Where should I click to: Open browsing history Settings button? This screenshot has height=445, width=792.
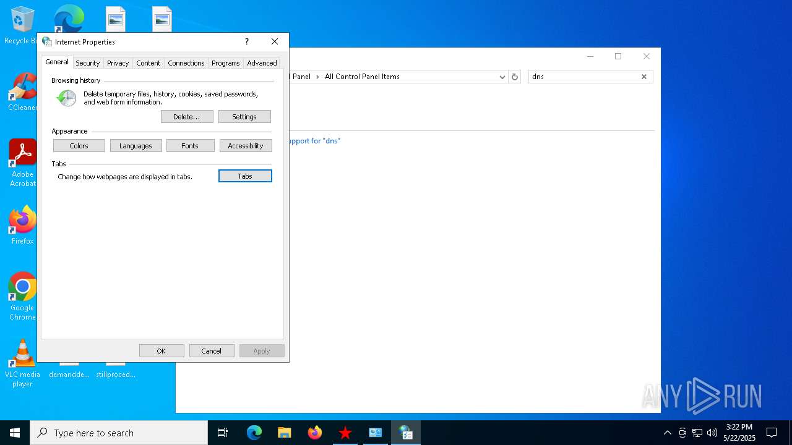(x=244, y=117)
